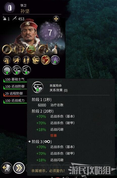Select the 基础士气 stat bar

15,80
